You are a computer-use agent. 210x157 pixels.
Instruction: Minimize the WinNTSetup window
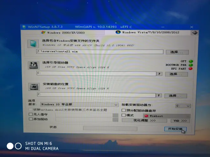point(163,27)
